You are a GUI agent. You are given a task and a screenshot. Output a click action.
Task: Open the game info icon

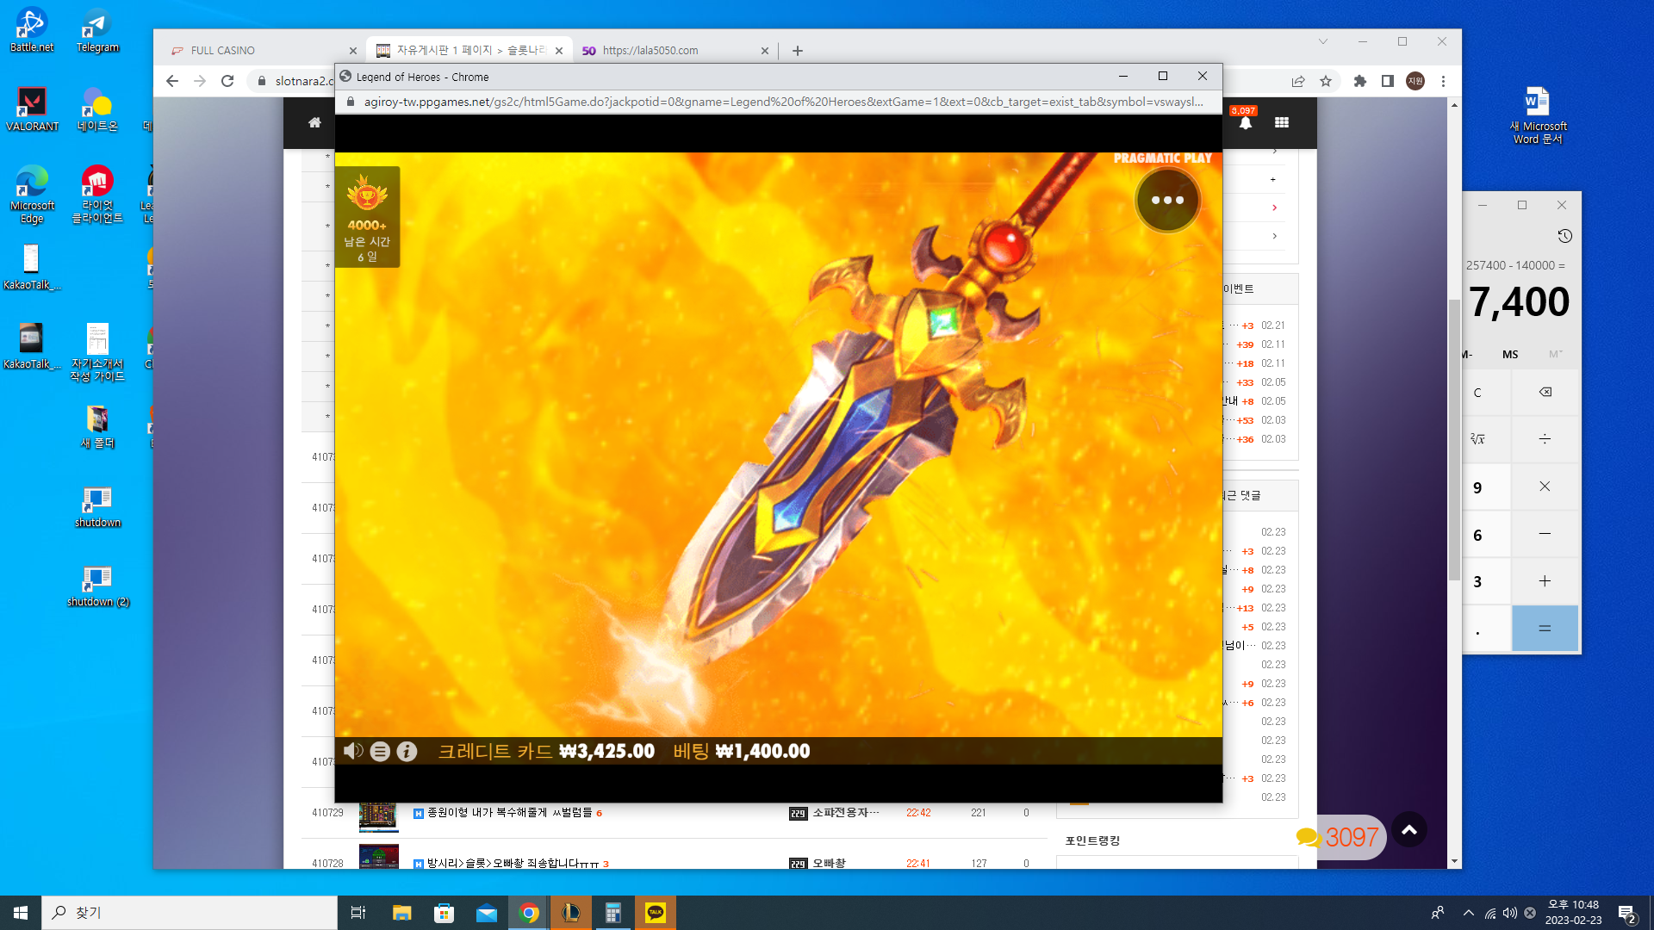coord(407,752)
